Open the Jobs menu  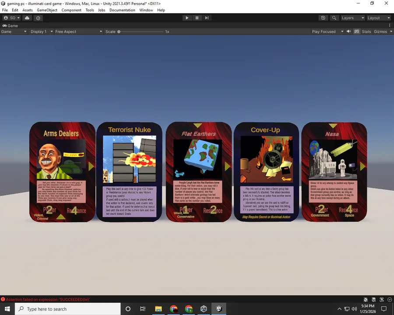click(102, 10)
